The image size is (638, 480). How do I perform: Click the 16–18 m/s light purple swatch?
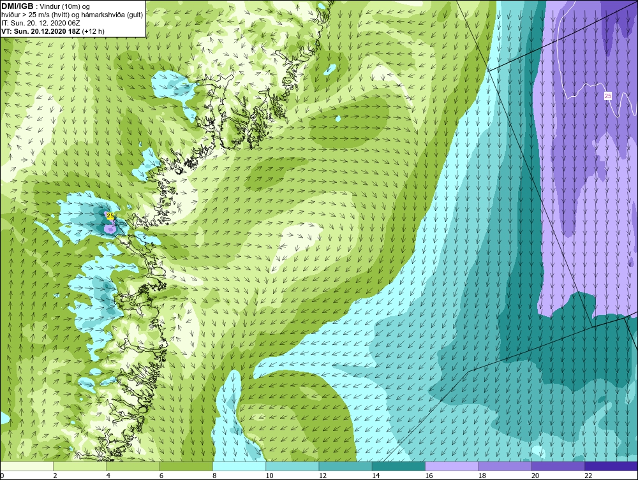[452, 466]
